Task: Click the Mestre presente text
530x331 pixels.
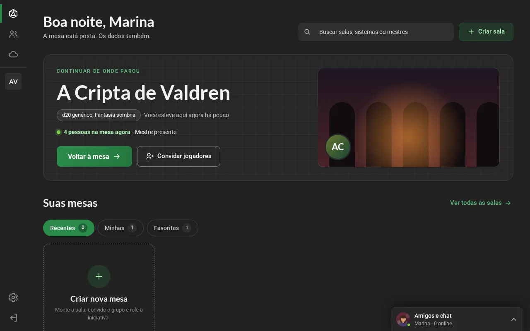Action: pos(156,132)
